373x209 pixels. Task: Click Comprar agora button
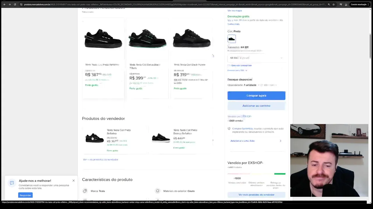tap(256, 96)
